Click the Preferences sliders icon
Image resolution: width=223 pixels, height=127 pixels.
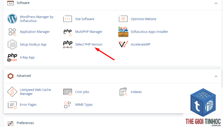pos(11,123)
